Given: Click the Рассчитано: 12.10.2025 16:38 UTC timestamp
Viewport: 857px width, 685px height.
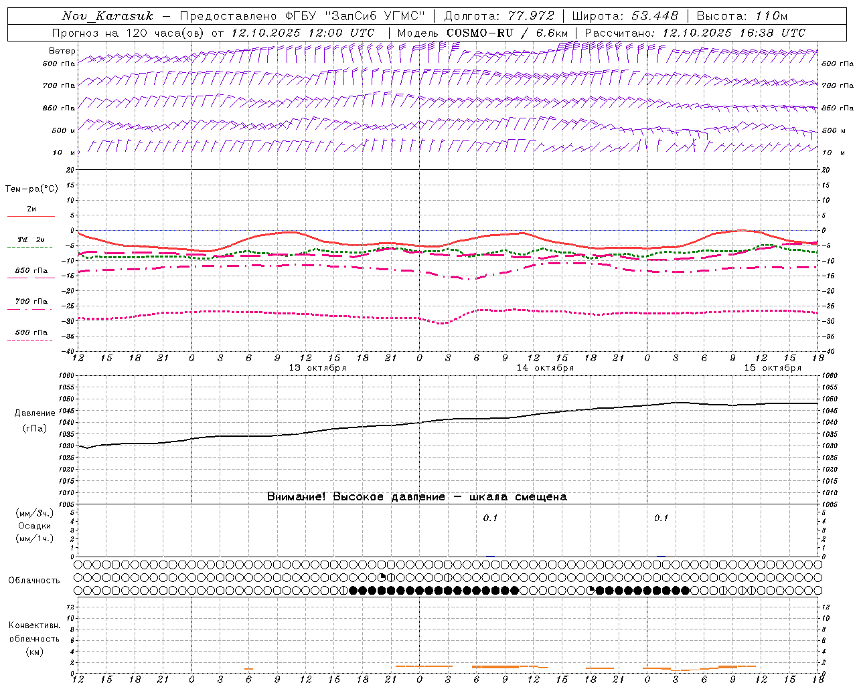Looking at the screenshot, I should (695, 33).
